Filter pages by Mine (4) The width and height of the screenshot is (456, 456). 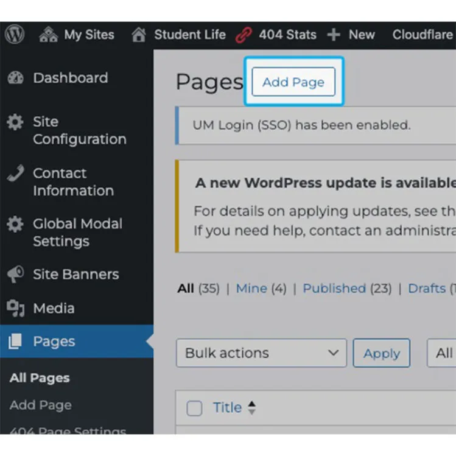pos(261,289)
